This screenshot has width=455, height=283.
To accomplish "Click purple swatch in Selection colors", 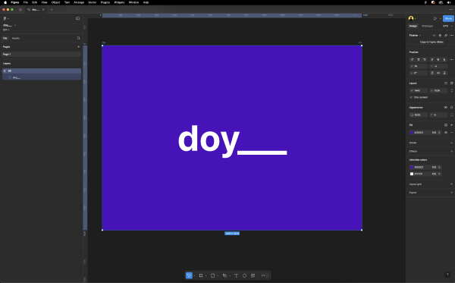I will tap(412, 167).
